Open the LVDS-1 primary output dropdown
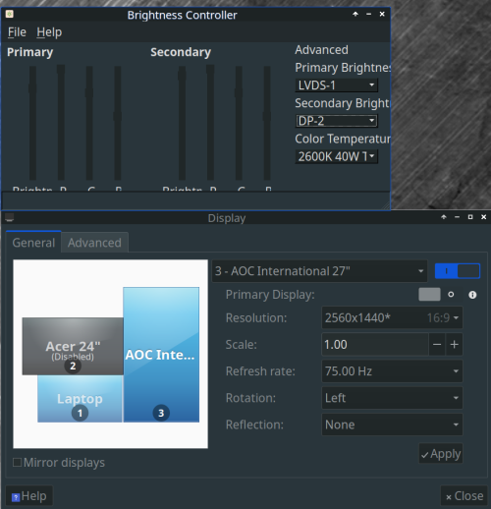Screen dimensions: 491x509 pos(337,85)
